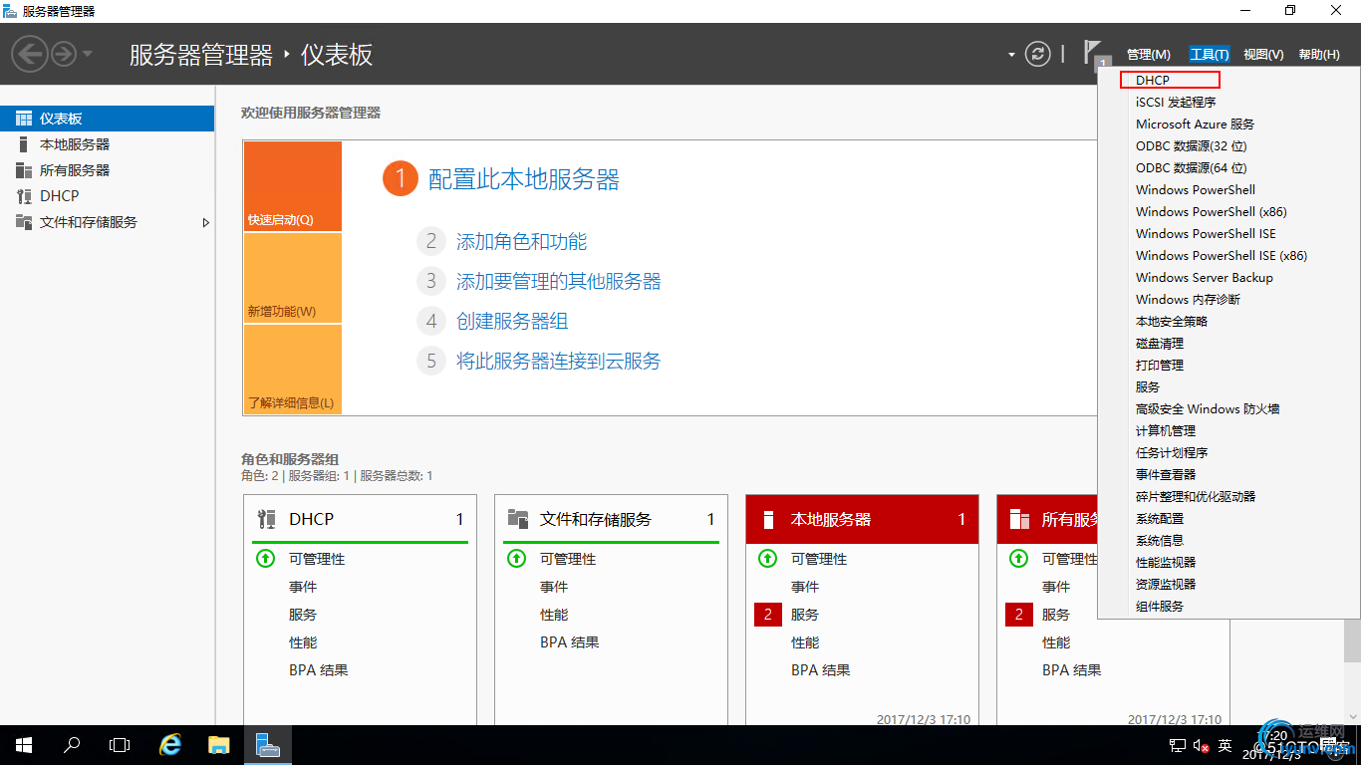Open Windows Server Backup from the Tools menu
The height and width of the screenshot is (765, 1361).
[1204, 277]
